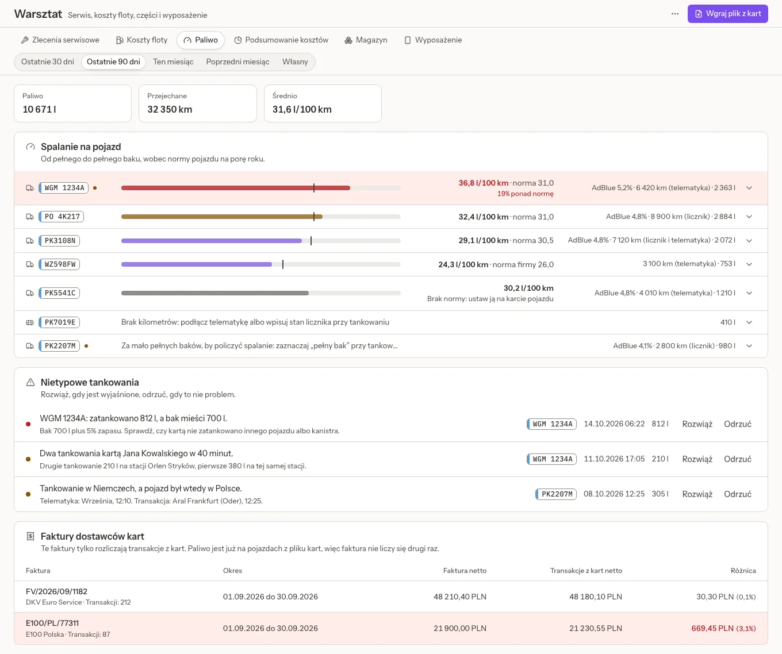Expand the PK2207M row in Spalanie na pojazd
Viewport: 782px width, 654px height.
click(x=749, y=346)
